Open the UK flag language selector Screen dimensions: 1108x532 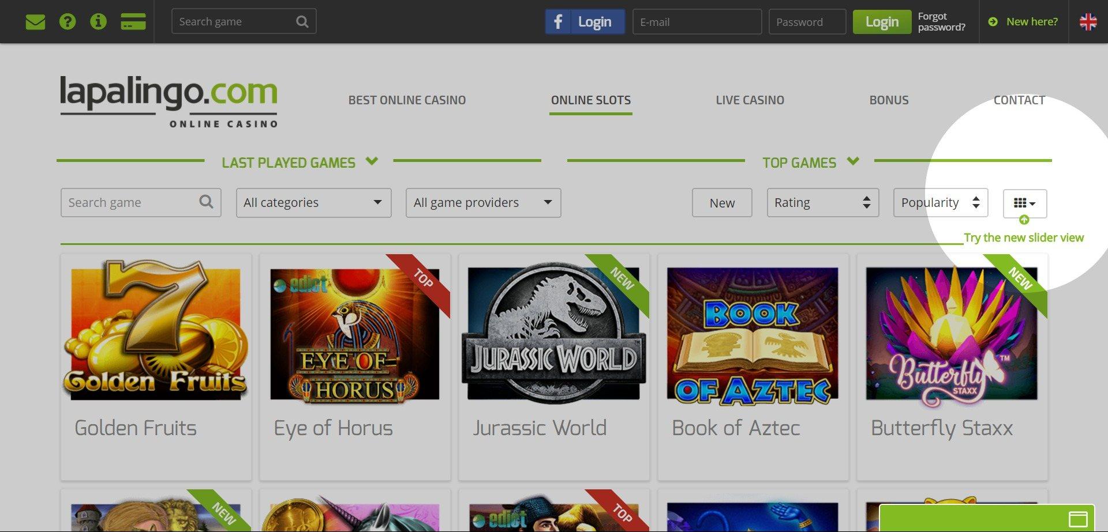pyautogui.click(x=1088, y=22)
